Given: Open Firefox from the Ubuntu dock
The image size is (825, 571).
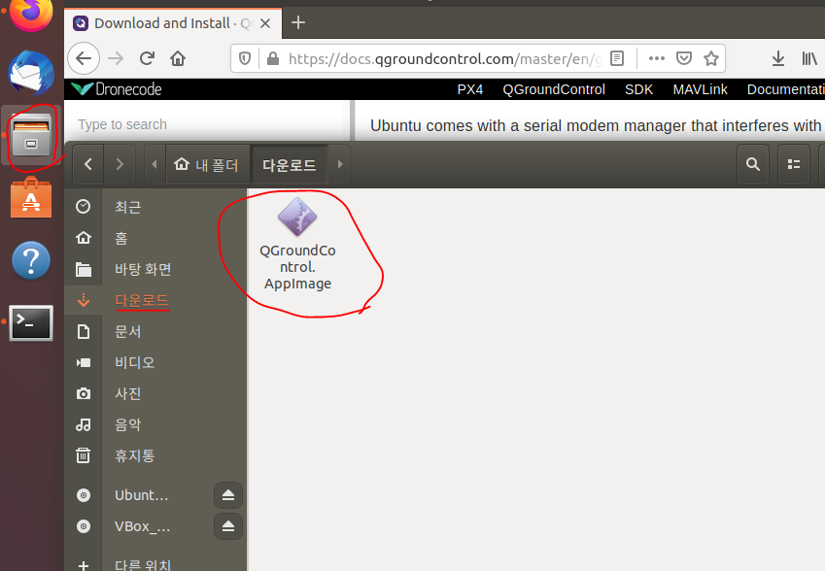Looking at the screenshot, I should 31,14.
